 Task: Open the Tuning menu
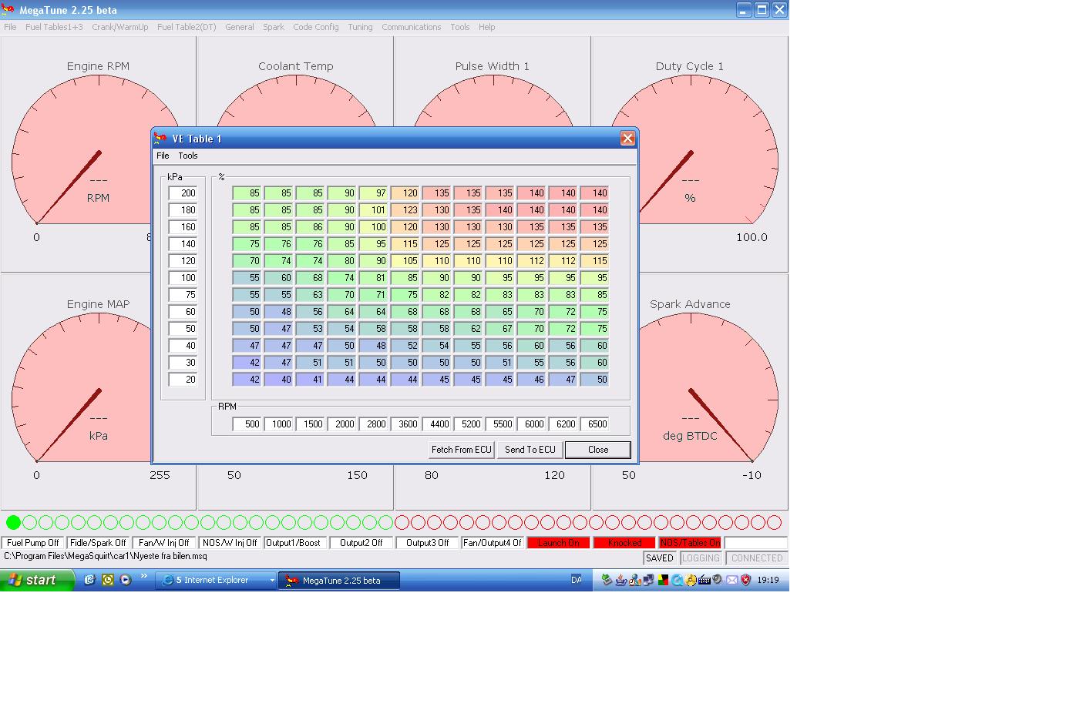click(x=360, y=27)
